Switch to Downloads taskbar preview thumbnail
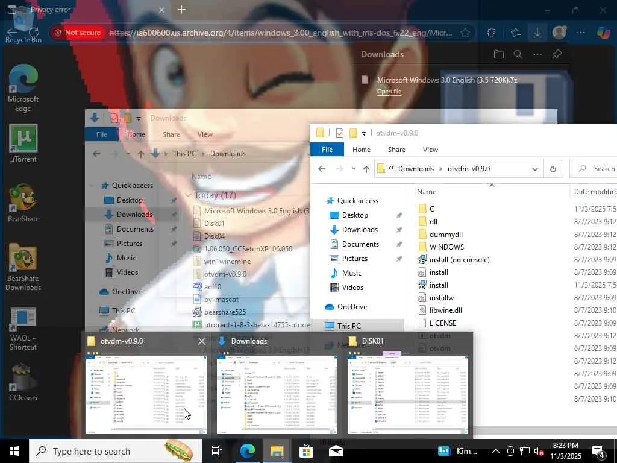 277,394
